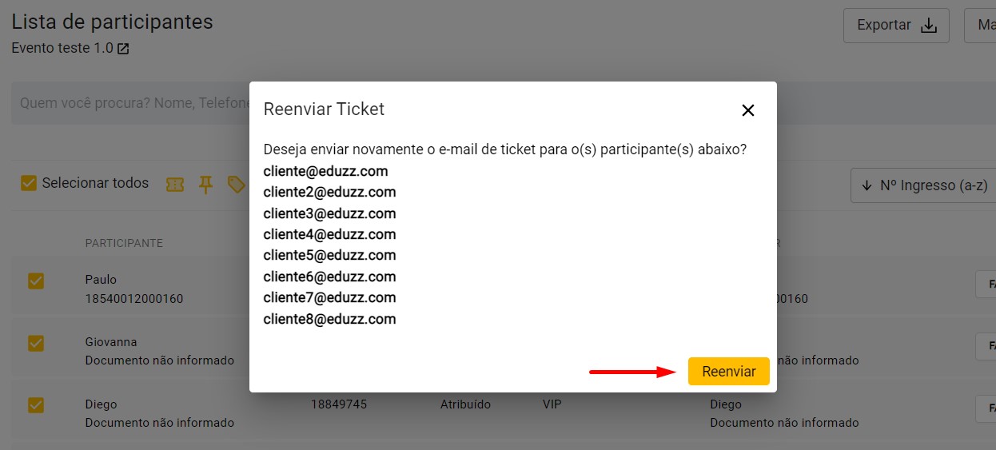Image resolution: width=996 pixels, height=450 pixels.
Task: Click the participant name Paulo
Action: pyautogui.click(x=101, y=280)
